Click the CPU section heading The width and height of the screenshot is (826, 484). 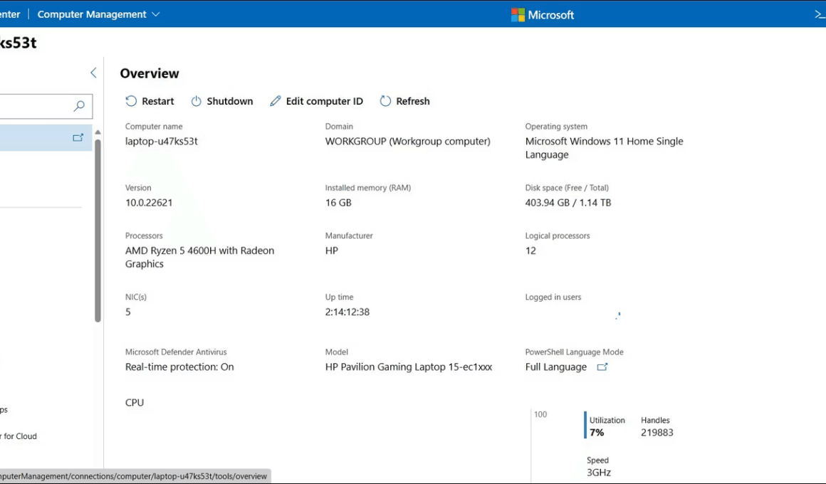[x=135, y=402]
